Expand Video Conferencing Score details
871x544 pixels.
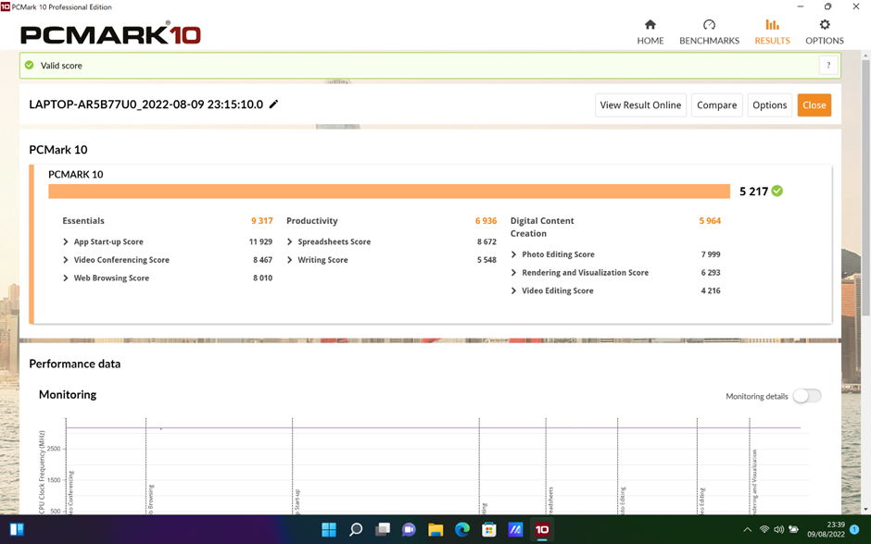66,260
